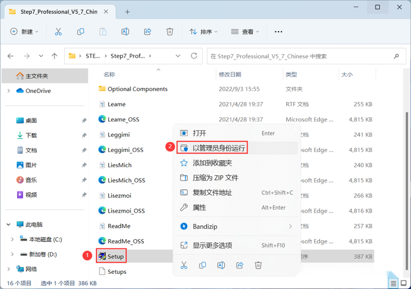Click the Delete trash icon in the toolbar
The width and height of the screenshot is (411, 289).
(170, 32)
